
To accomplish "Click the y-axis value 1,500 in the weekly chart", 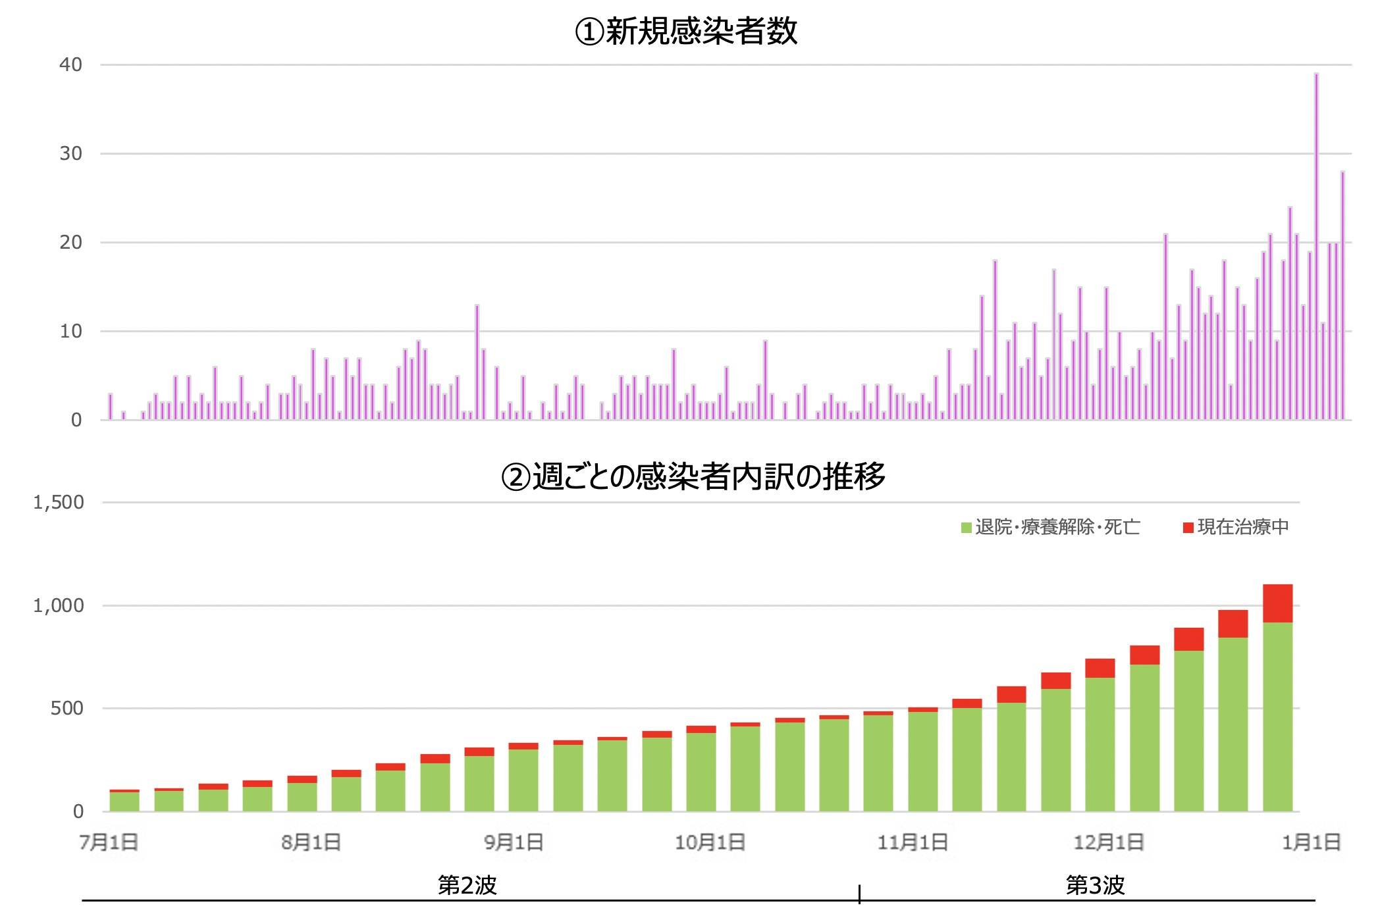I will 59,503.
